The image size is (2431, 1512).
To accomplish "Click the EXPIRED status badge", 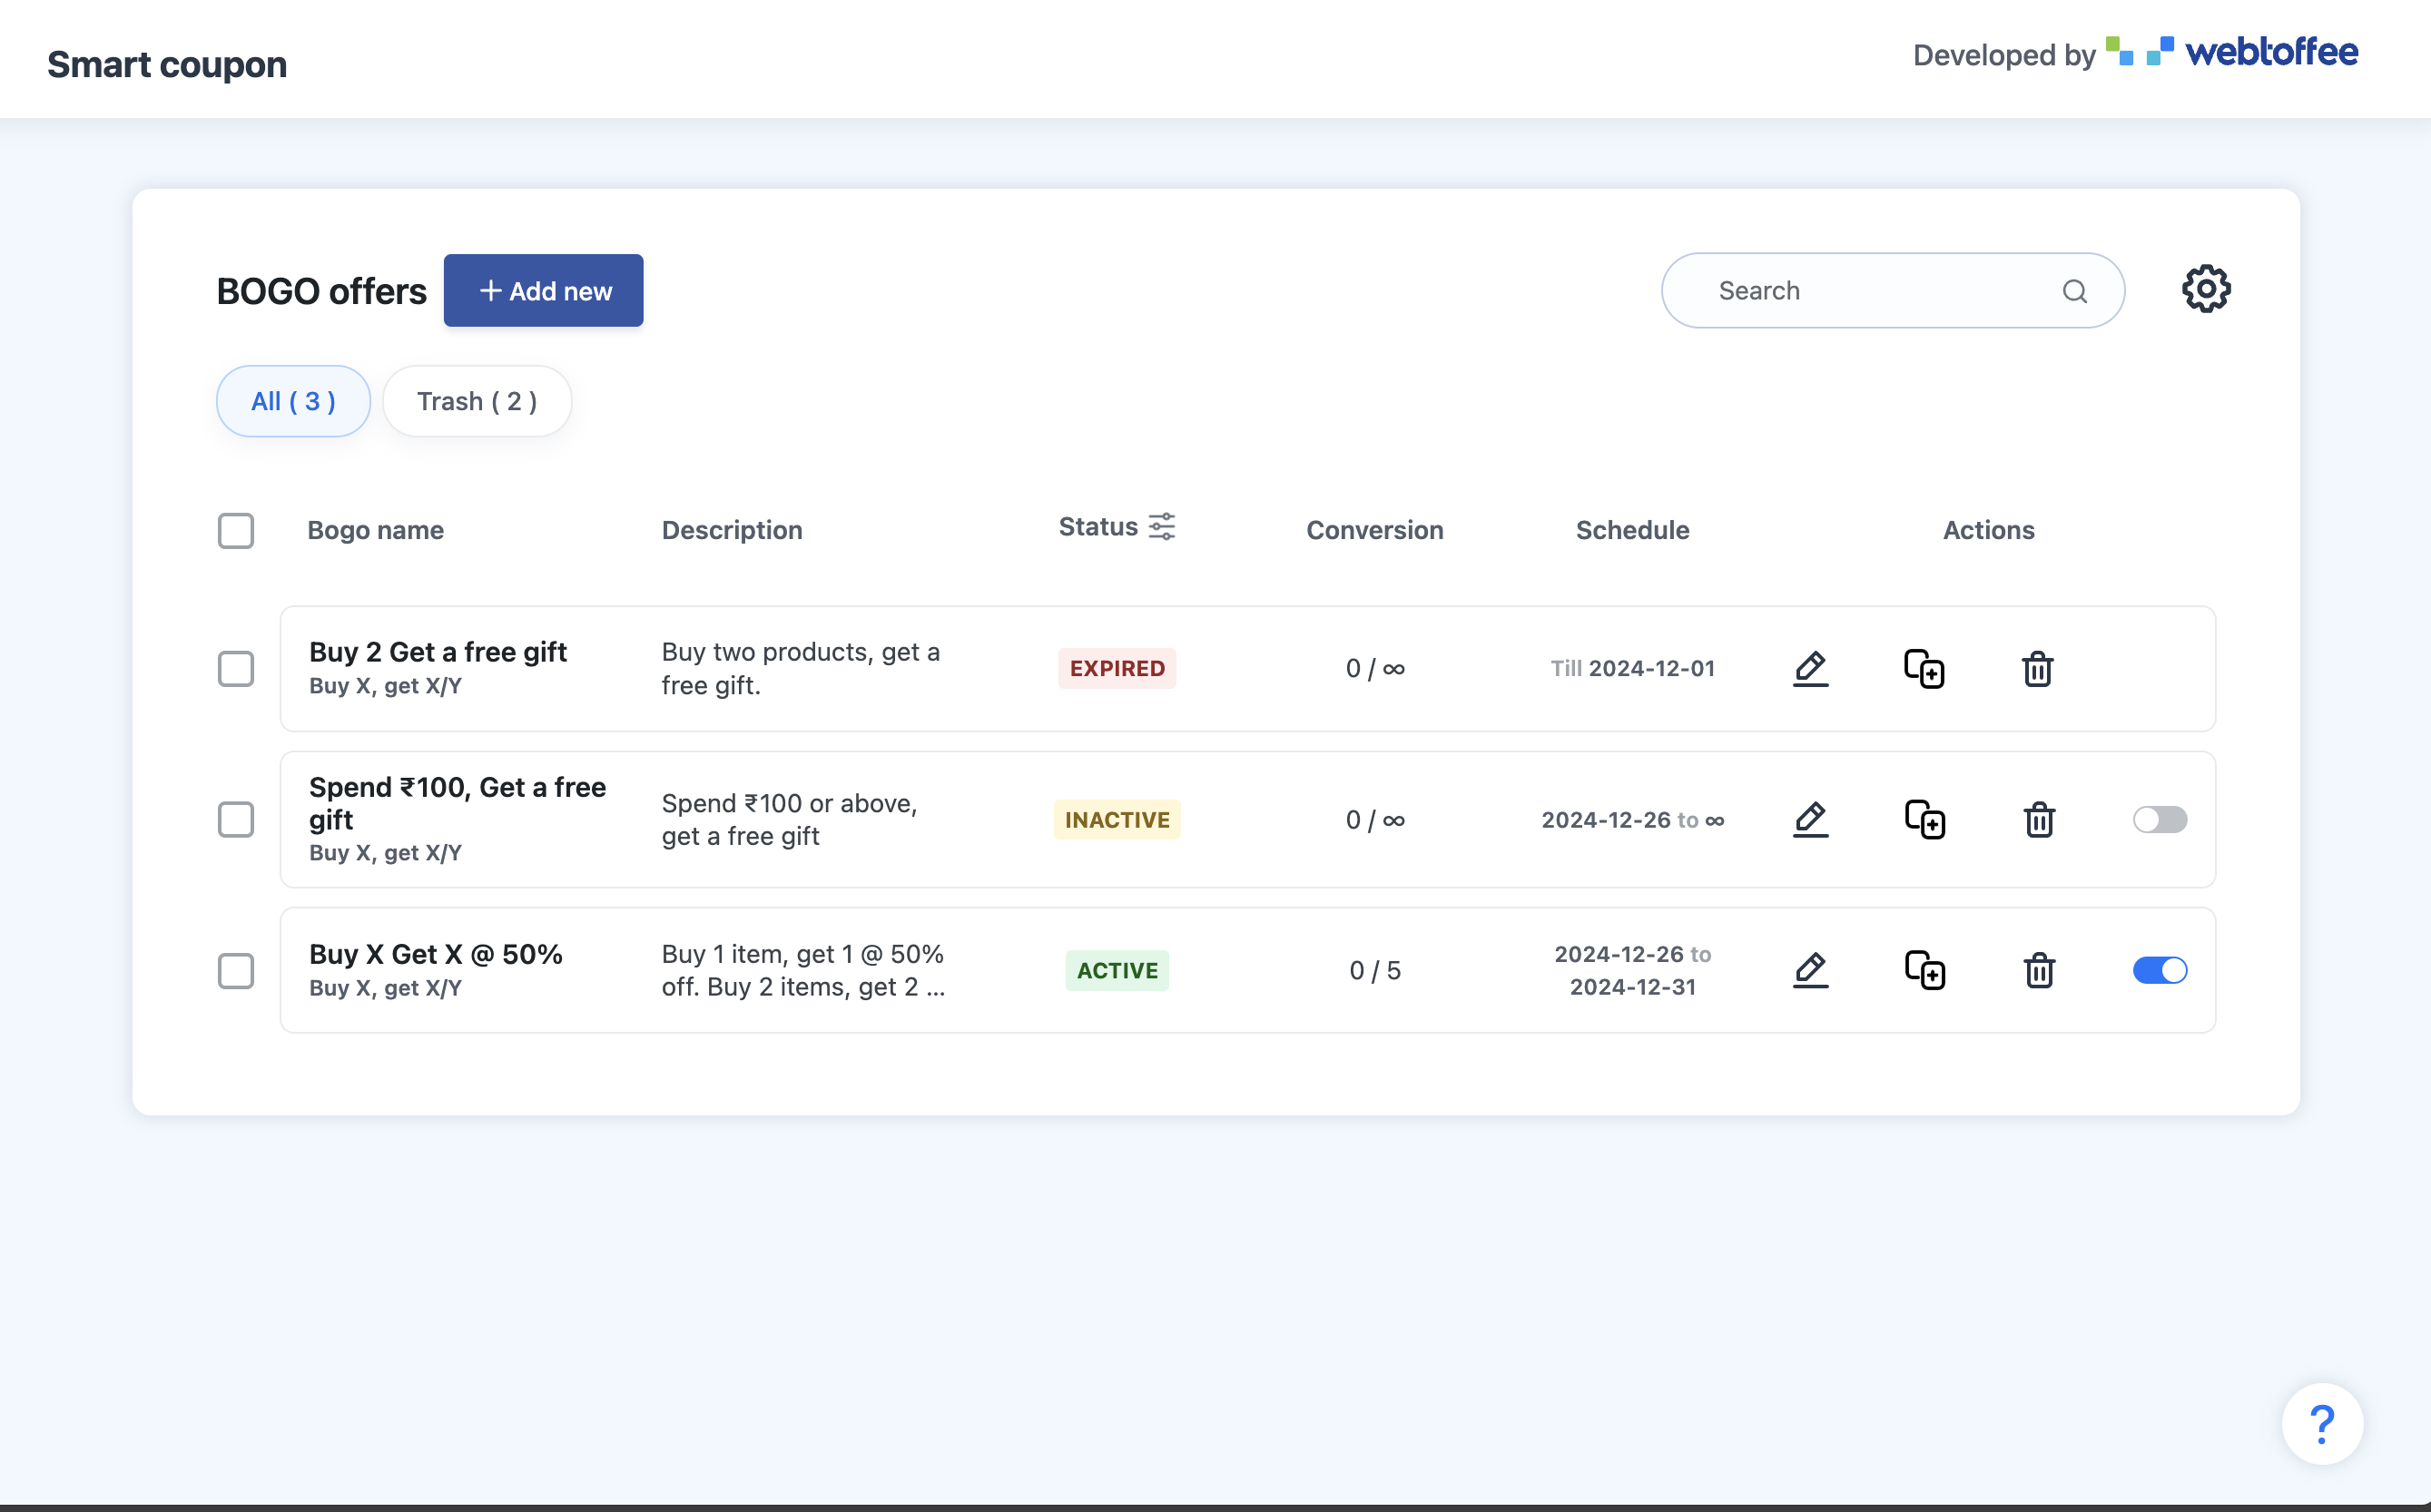I will (1117, 668).
